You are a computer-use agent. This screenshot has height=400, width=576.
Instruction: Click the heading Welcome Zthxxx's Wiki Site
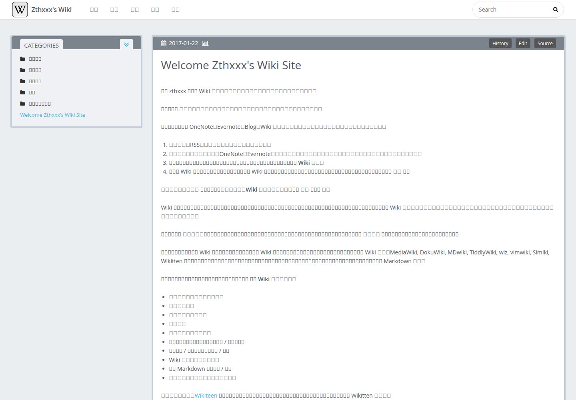coord(231,65)
